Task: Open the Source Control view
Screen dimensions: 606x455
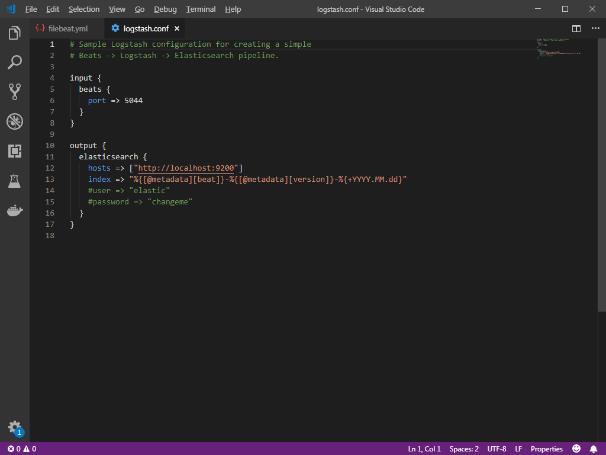Action: (15, 92)
